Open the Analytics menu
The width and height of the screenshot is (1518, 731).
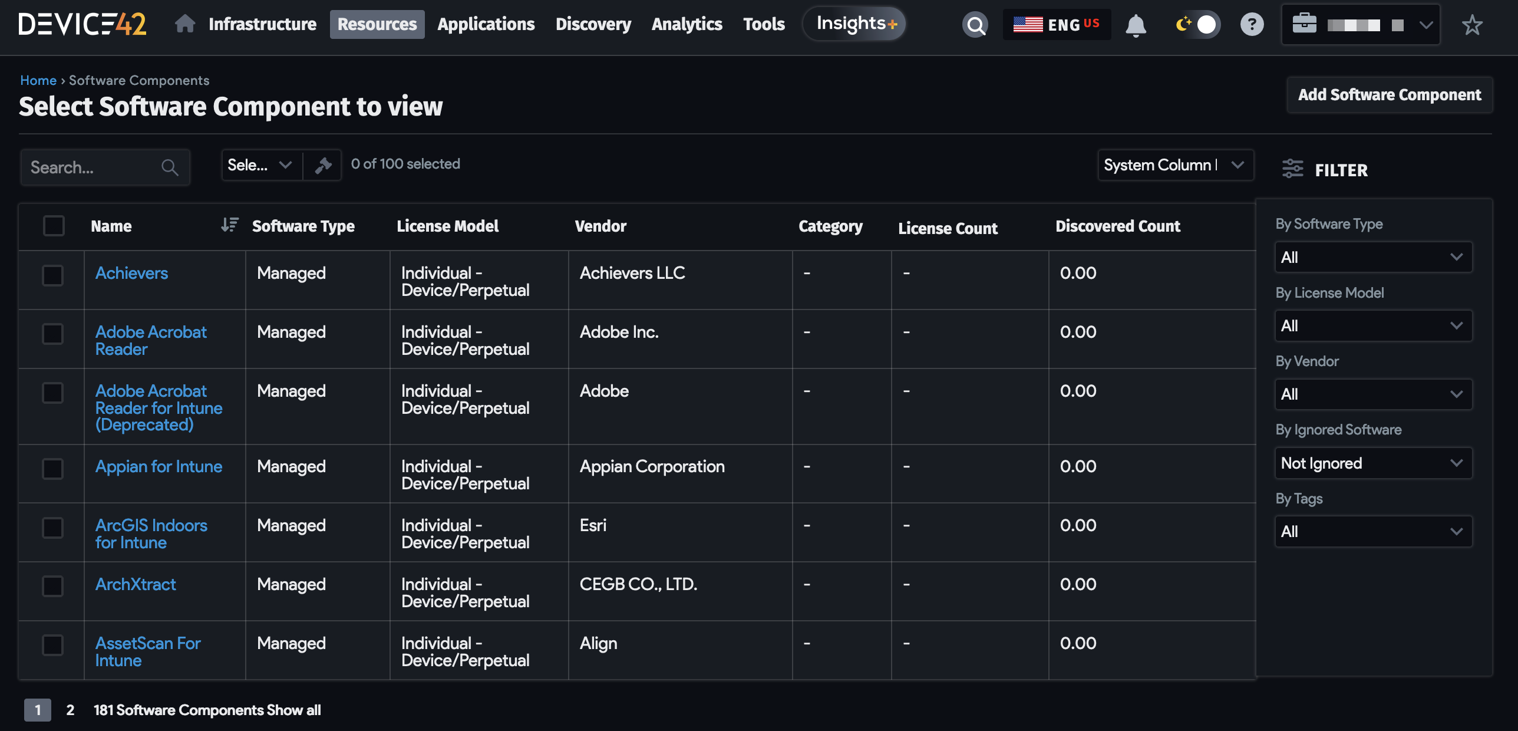687,24
